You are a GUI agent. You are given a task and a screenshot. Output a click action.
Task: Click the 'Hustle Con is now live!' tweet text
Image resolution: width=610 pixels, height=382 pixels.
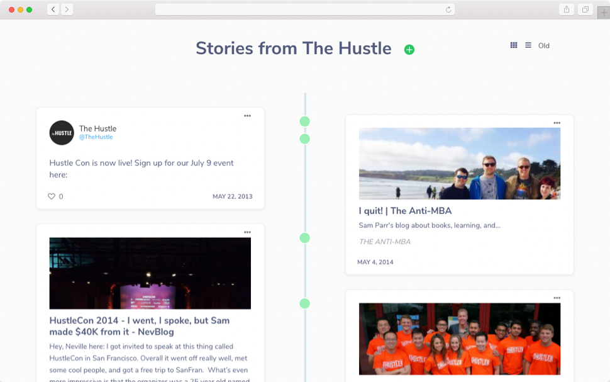(141, 169)
